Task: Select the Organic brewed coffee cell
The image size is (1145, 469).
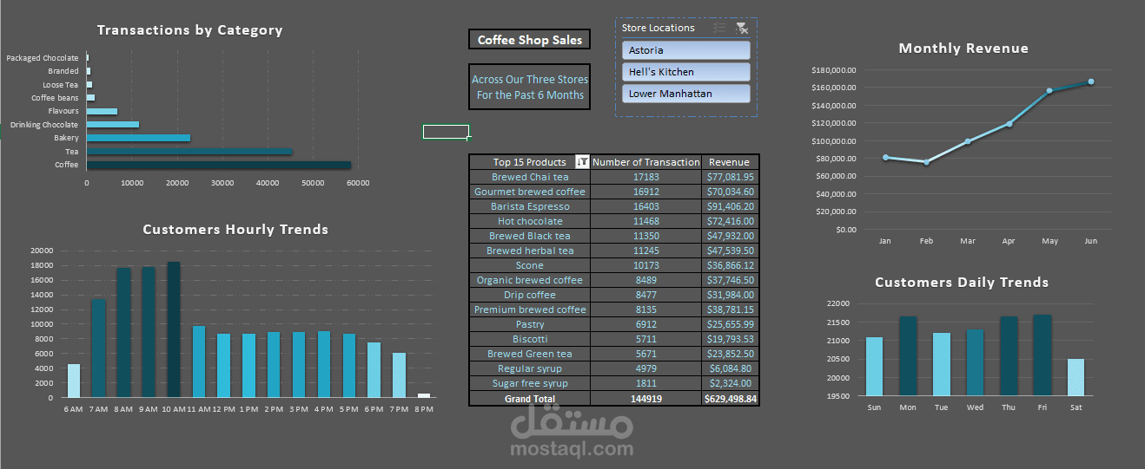Action: [x=530, y=280]
